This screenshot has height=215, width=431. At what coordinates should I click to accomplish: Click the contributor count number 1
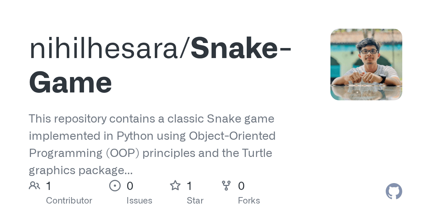click(x=49, y=186)
